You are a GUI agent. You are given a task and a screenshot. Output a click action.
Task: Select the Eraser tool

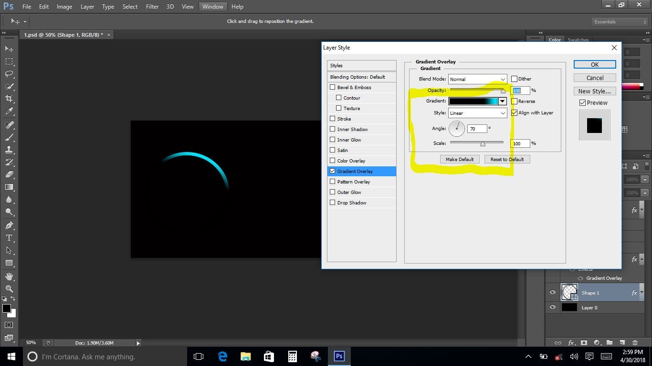(9, 174)
